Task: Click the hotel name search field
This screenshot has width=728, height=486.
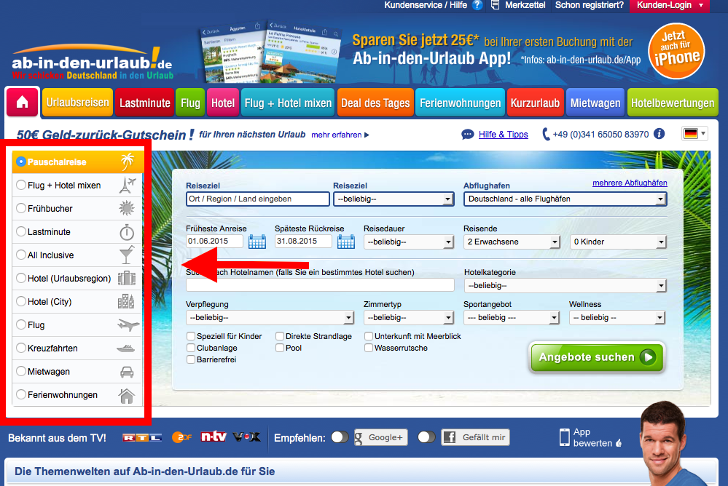Action: click(320, 284)
